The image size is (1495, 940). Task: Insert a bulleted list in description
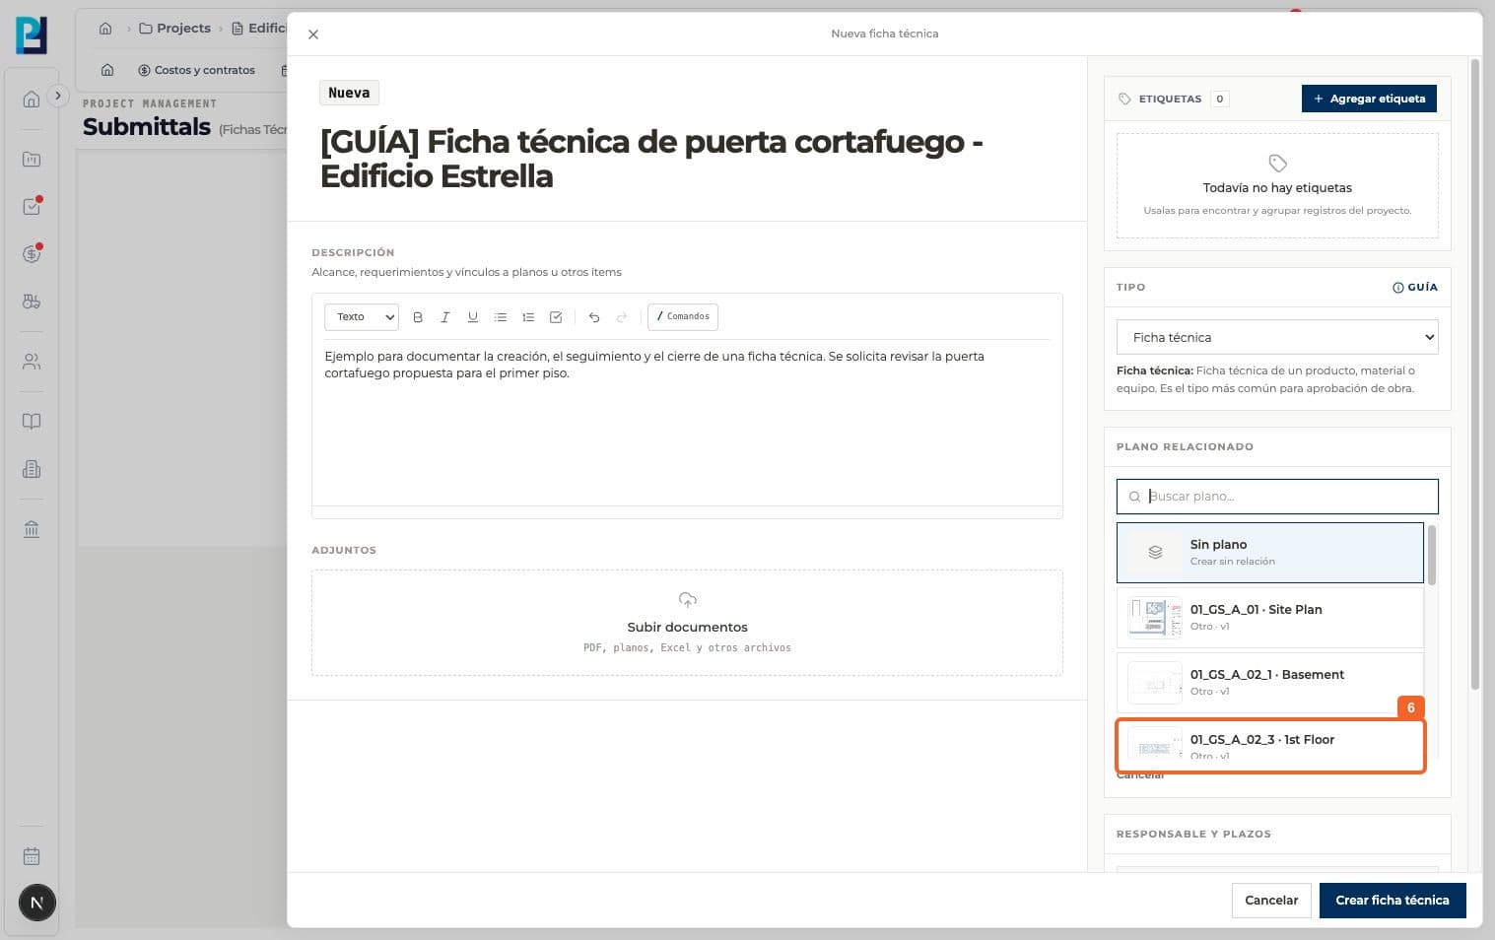pos(501,317)
